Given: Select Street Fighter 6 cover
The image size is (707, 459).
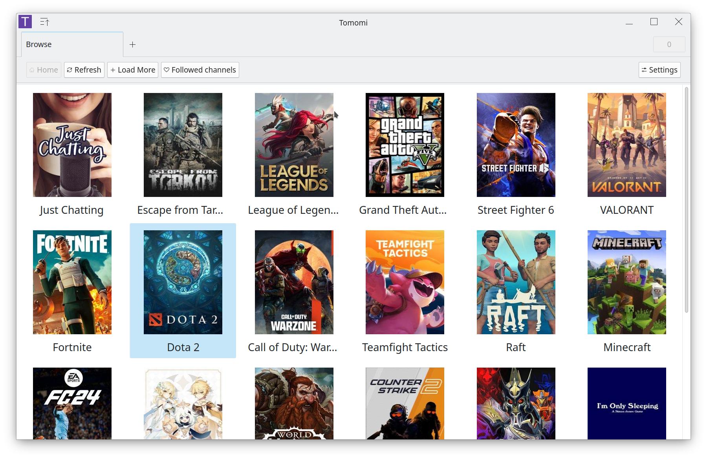Looking at the screenshot, I should (516, 145).
